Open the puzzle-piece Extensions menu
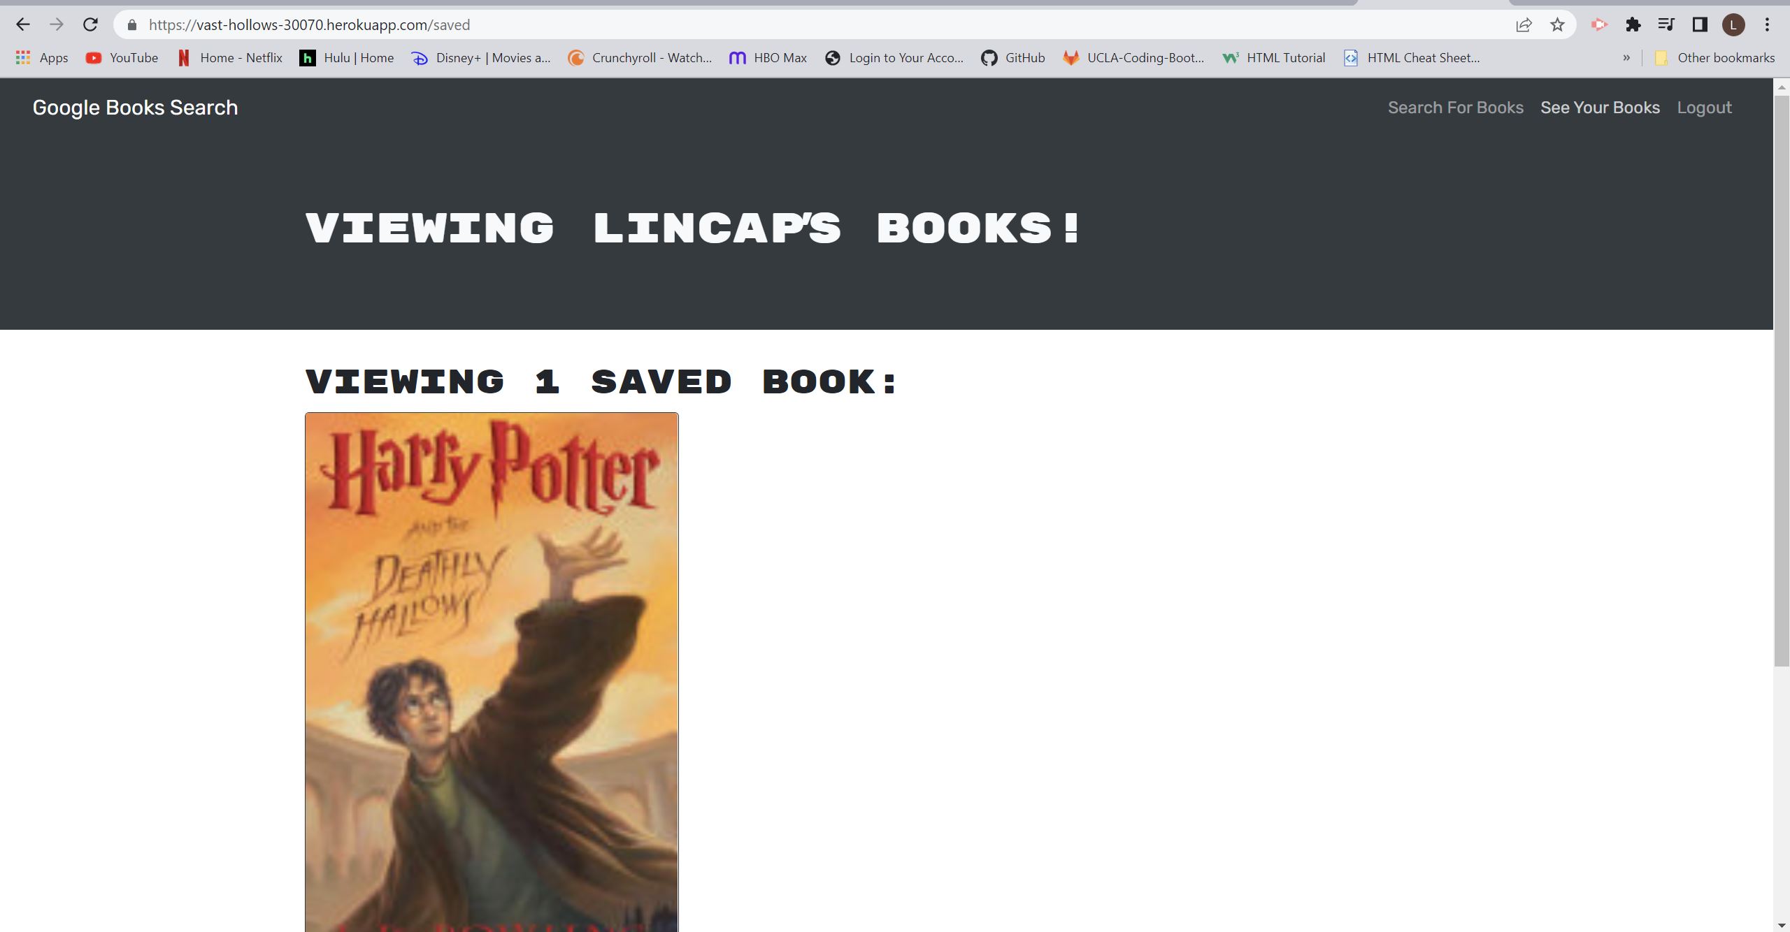1790x932 pixels. 1633,25
